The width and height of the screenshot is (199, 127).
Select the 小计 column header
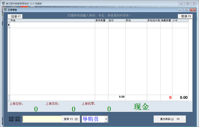point(180,21)
